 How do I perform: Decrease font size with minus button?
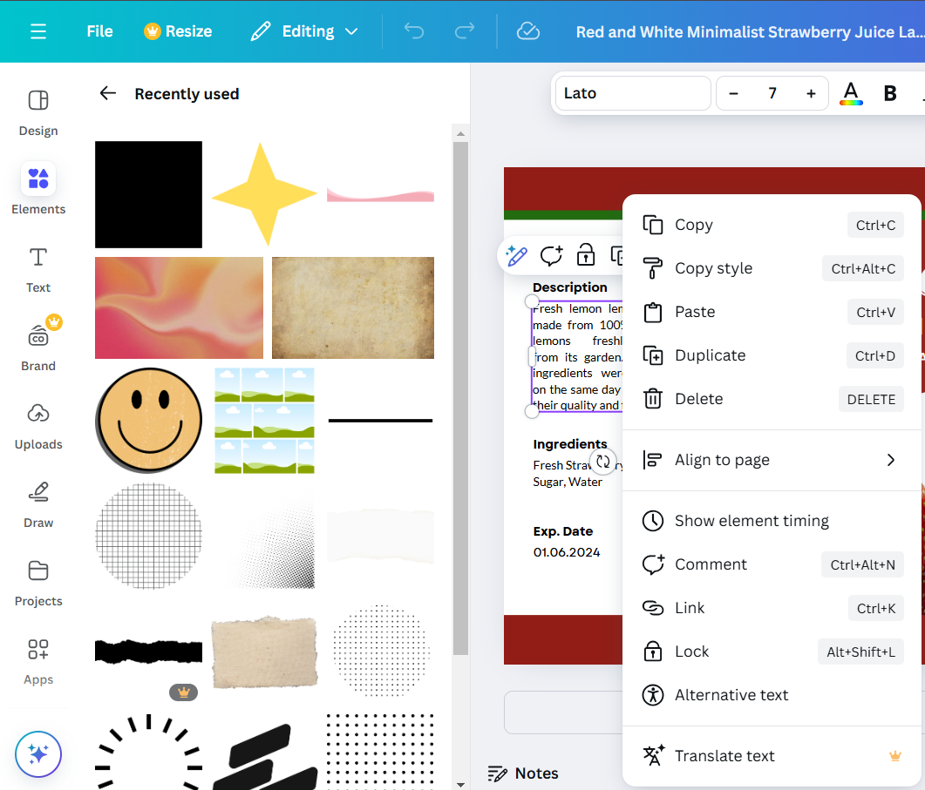733,93
